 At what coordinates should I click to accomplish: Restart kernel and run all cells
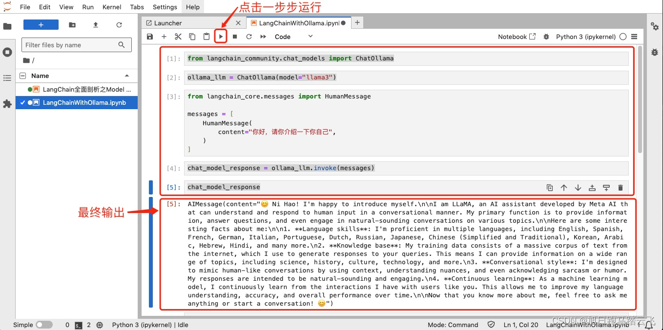tap(263, 37)
